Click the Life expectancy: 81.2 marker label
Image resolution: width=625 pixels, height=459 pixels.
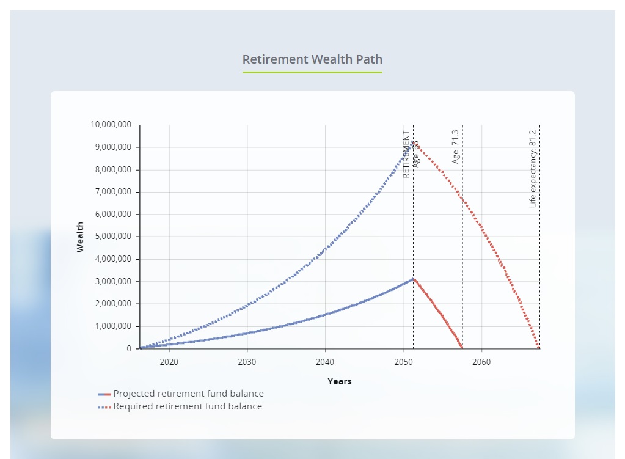[533, 169]
